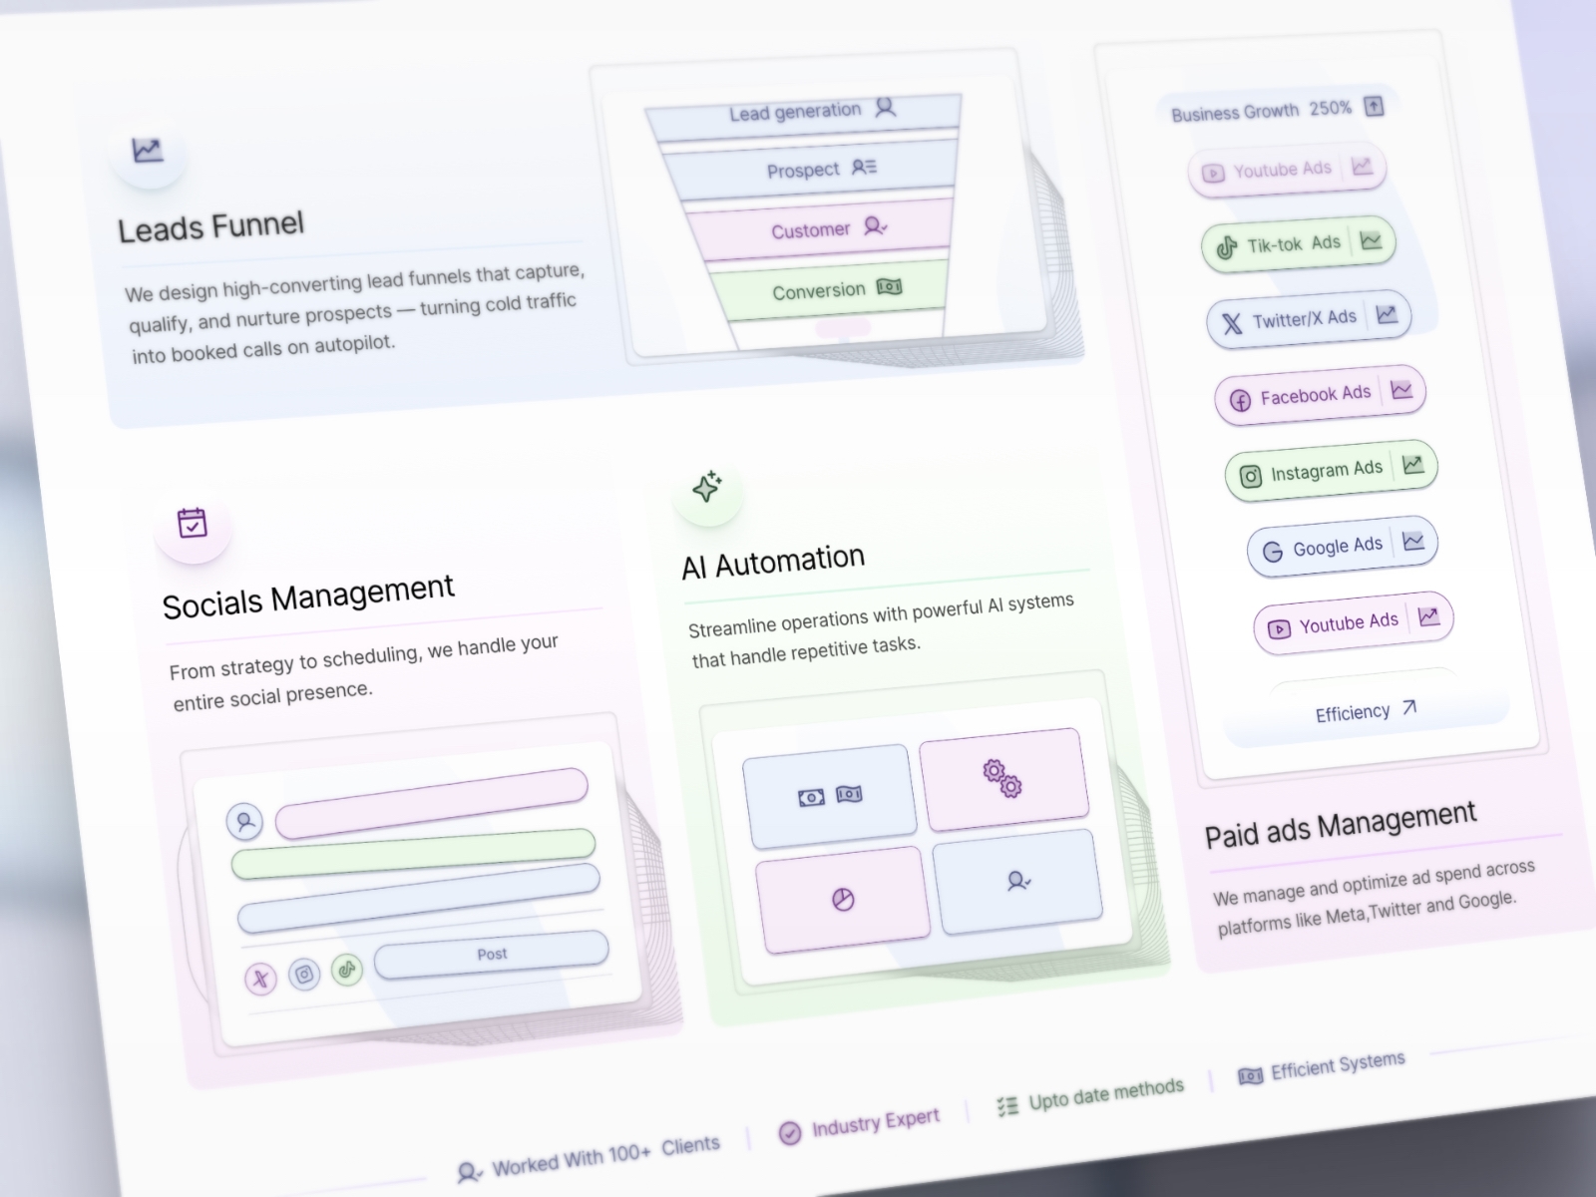Choose the Instagram Ads pill
Image resolution: width=1596 pixels, height=1197 pixels.
click(x=1330, y=470)
